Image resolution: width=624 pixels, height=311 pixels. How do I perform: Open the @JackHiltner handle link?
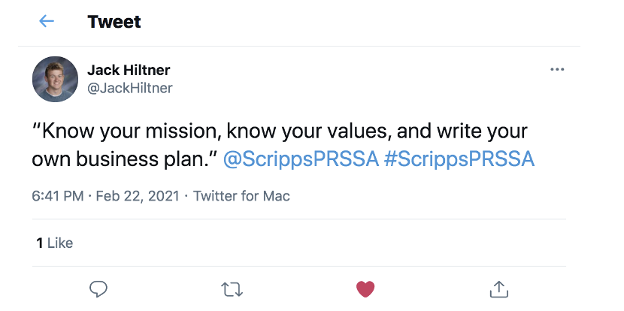(130, 88)
